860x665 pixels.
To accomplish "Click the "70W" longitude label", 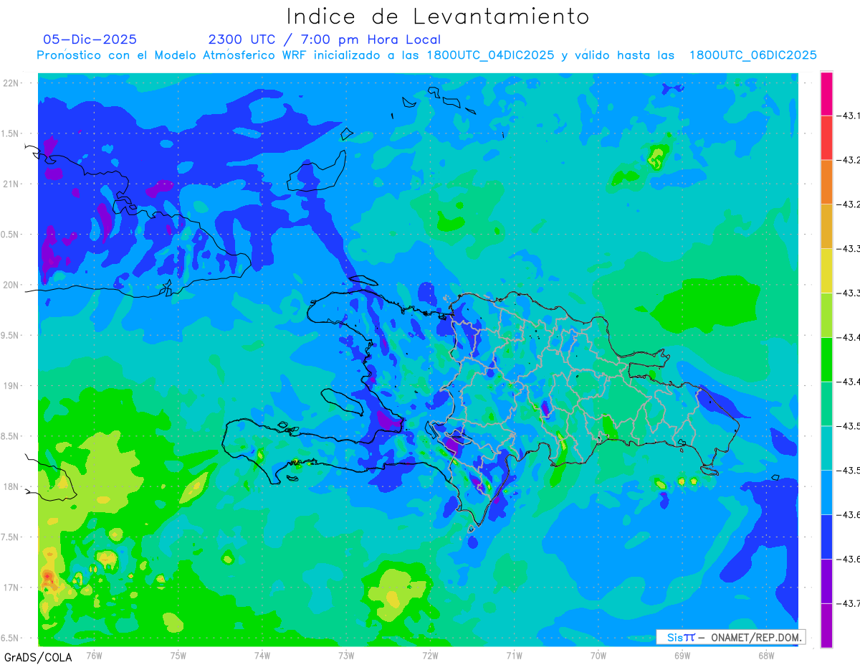I will [x=598, y=656].
